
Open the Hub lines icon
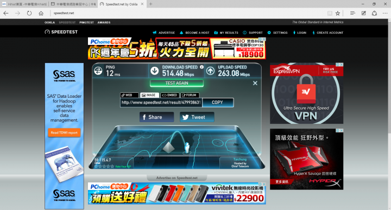(x=352, y=13)
